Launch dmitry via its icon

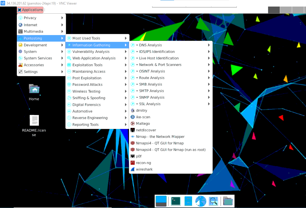coord(133,111)
